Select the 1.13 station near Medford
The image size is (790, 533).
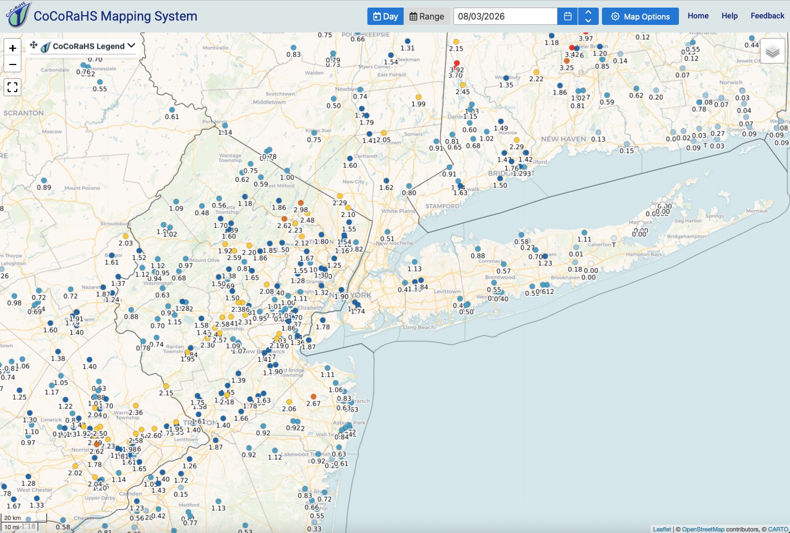[x=218, y=502]
